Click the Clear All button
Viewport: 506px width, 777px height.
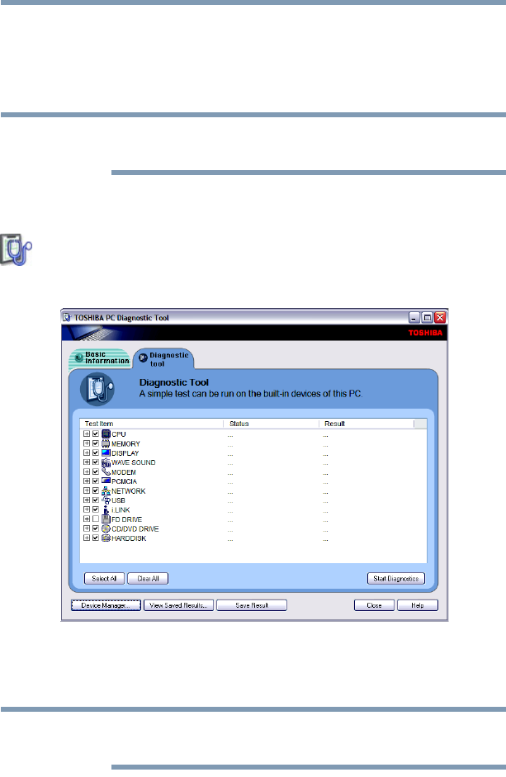148,578
